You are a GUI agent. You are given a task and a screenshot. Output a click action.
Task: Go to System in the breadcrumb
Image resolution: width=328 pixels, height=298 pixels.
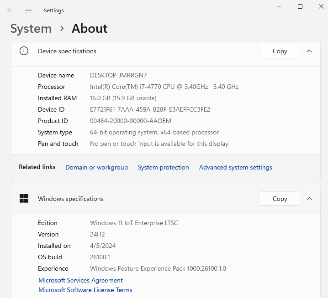tap(31, 28)
